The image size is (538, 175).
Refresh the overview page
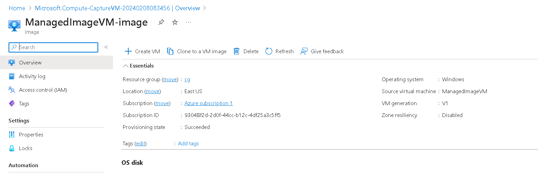coord(279,51)
